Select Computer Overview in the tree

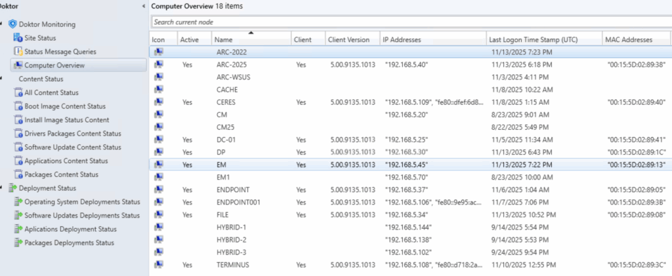[54, 65]
